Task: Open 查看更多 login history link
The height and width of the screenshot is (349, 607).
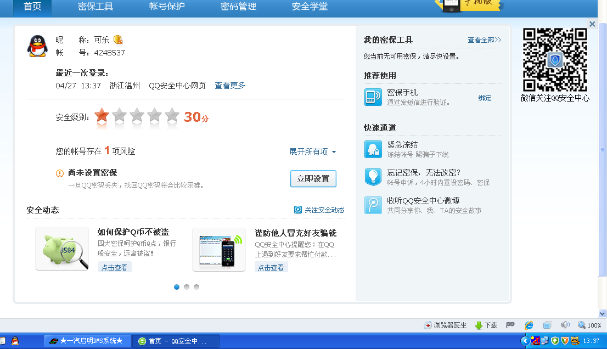Action: click(230, 86)
